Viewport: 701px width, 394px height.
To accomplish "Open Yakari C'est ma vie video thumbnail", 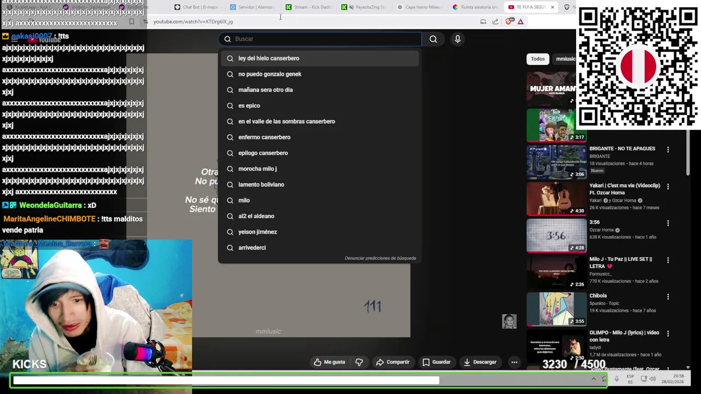I will pos(556,199).
